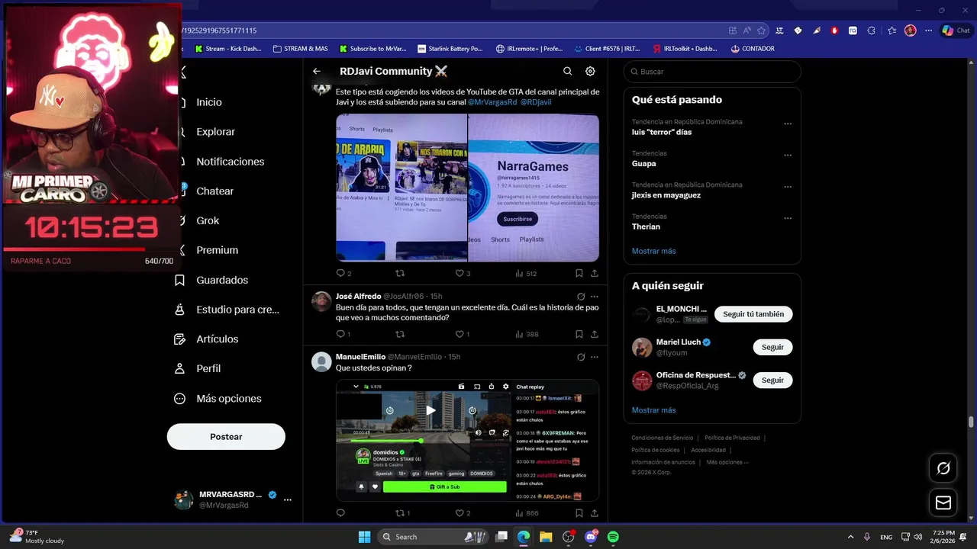Share ManuelEmilio's post

(595, 513)
